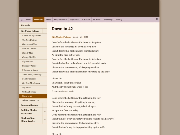Open Petty's Pizzeria tab
180x135 pixels.
61,20
